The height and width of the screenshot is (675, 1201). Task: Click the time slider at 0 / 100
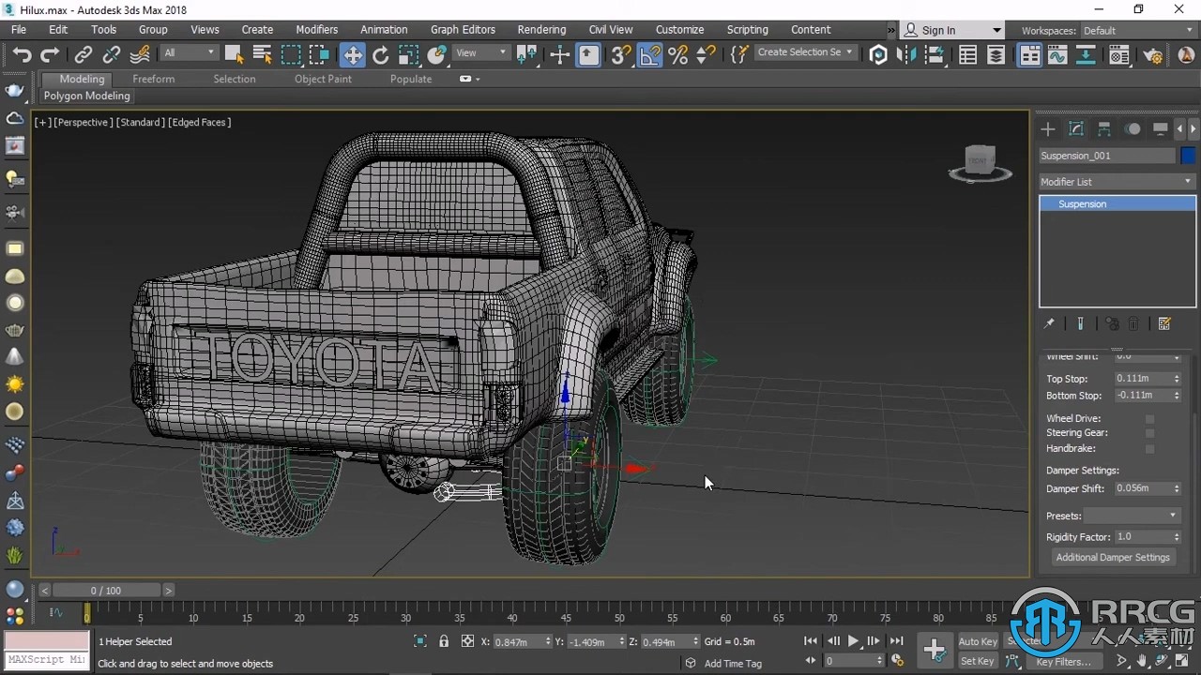point(106,591)
